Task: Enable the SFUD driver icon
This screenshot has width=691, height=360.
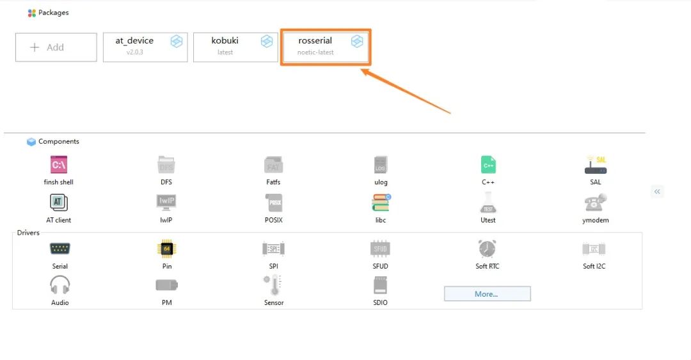Action: pos(380,249)
